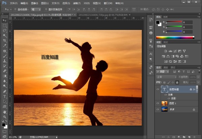Open the Auto-Select 组 dropdown
This screenshot has width=202, height=139.
(x=36, y=9)
